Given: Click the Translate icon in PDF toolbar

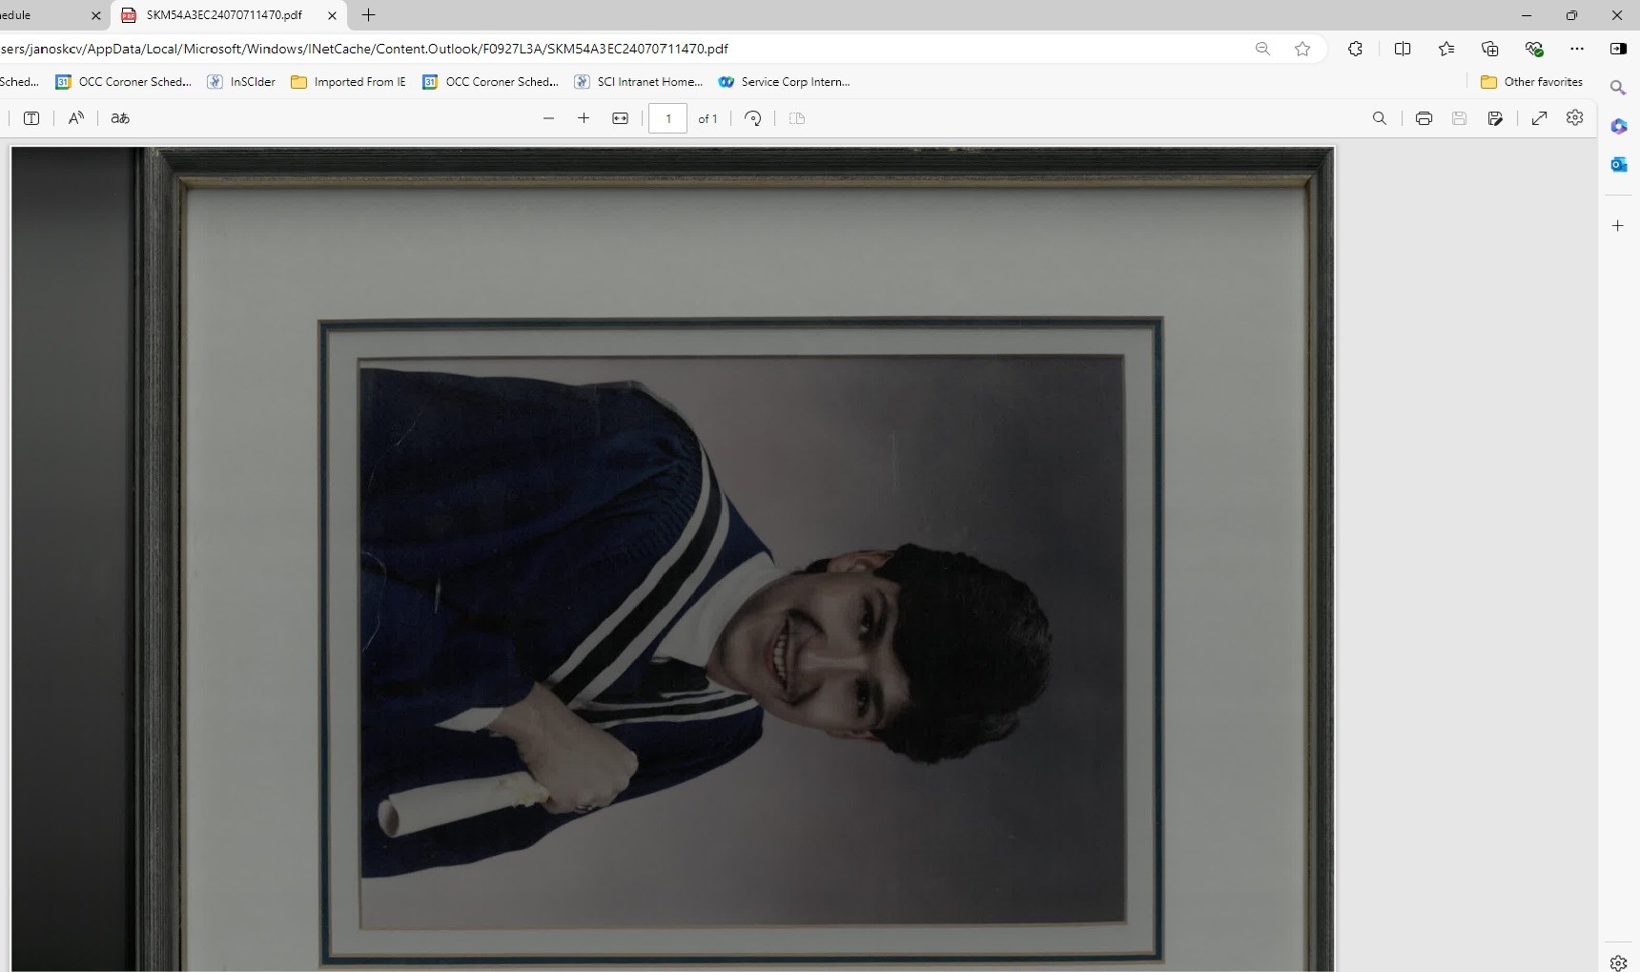Looking at the screenshot, I should (x=120, y=118).
